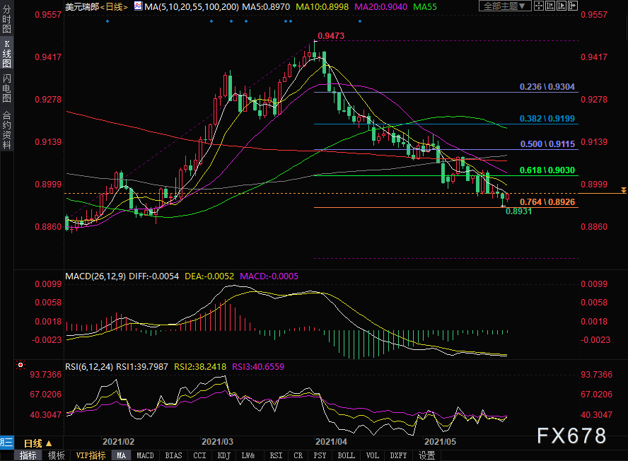The width and height of the screenshot is (628, 461).
Task: Select RSI indicator button in bottom bar
Action: tap(276, 455)
